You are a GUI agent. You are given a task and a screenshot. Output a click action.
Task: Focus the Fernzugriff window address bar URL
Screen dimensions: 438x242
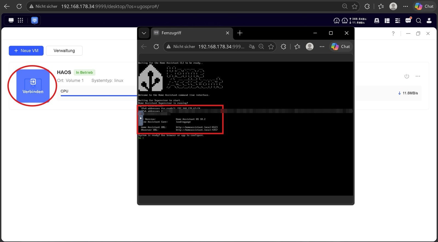pos(221,46)
